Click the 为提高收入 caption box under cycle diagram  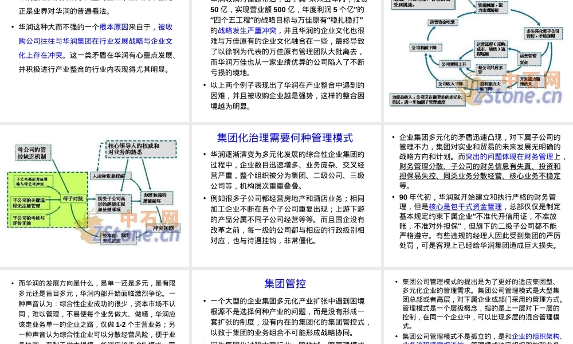[x=427, y=100]
